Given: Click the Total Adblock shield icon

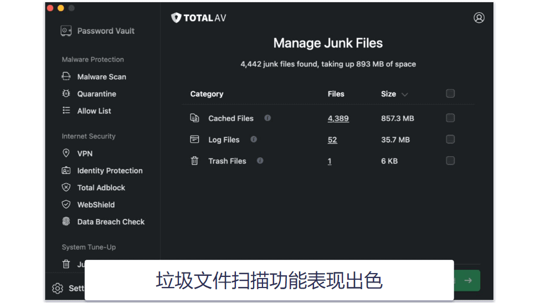Looking at the screenshot, I should click(x=66, y=187).
